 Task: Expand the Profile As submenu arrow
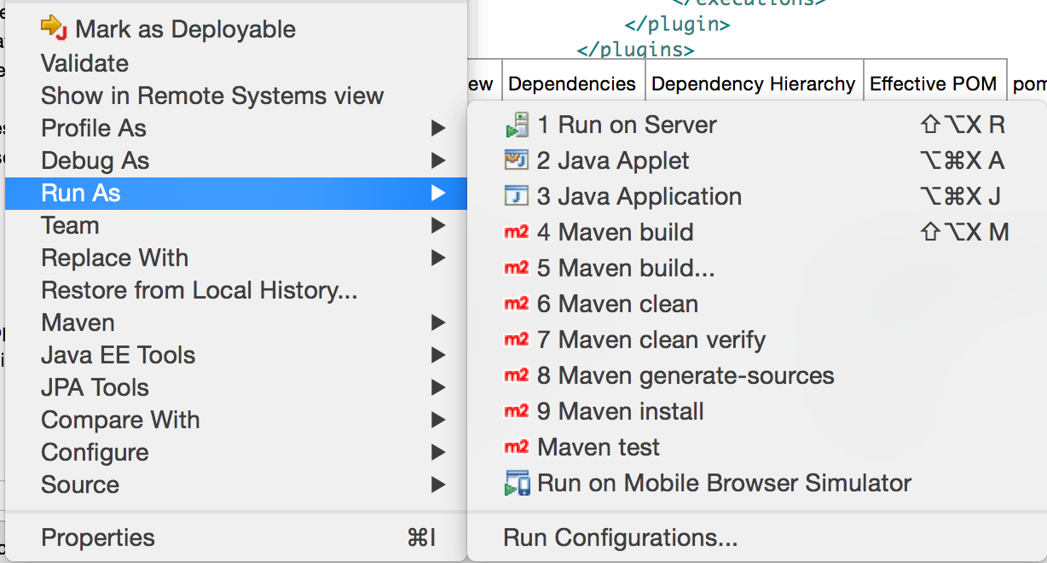tap(438, 129)
